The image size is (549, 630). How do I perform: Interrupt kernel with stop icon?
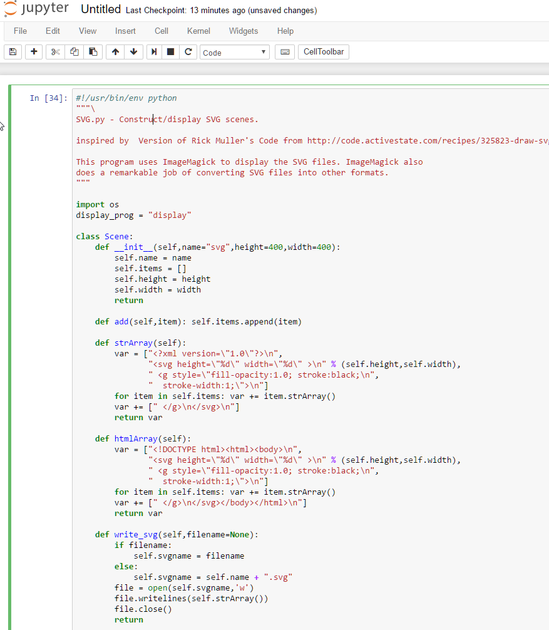coord(171,52)
